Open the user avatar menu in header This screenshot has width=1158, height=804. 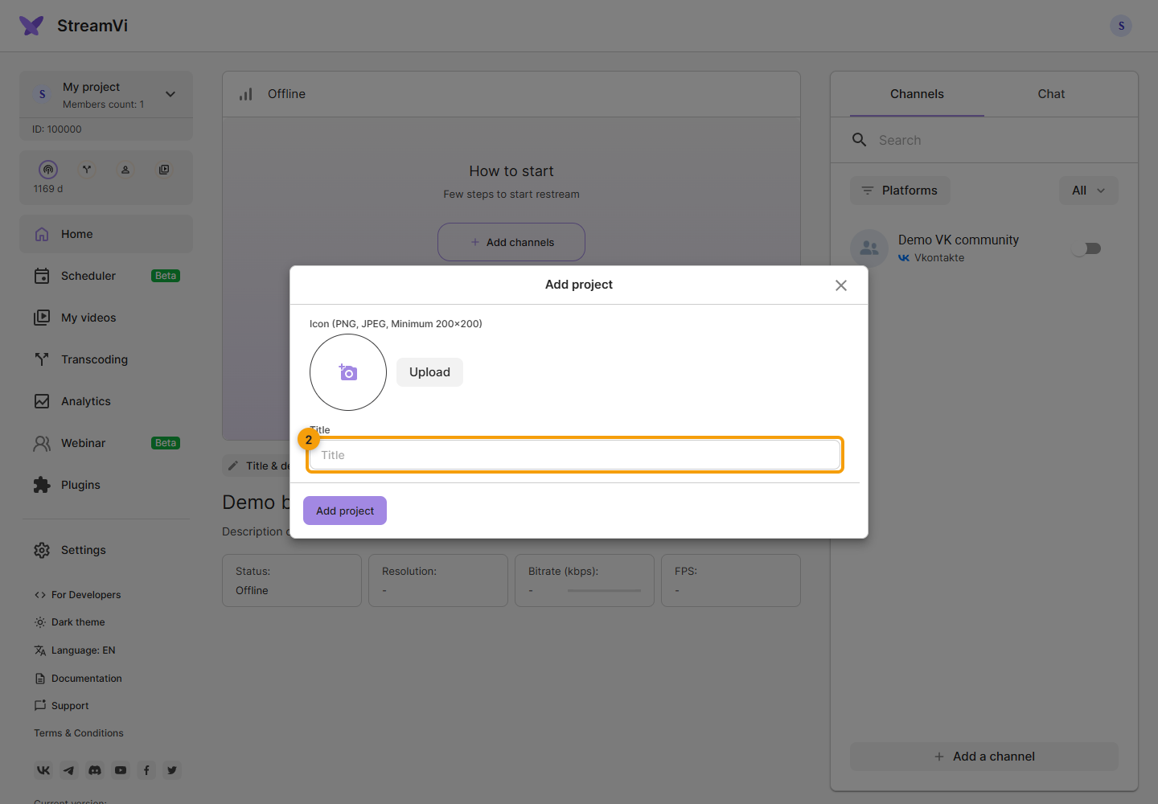click(x=1121, y=26)
